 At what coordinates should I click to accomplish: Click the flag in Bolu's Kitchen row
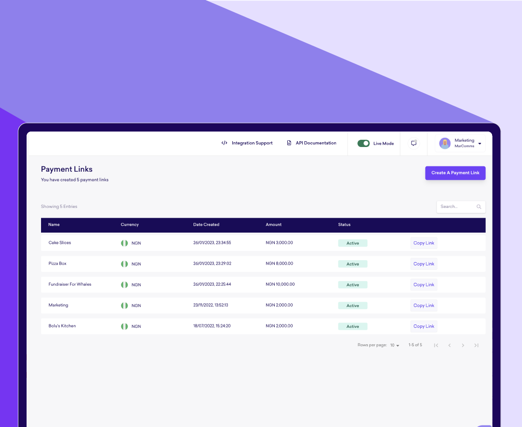[x=125, y=326]
